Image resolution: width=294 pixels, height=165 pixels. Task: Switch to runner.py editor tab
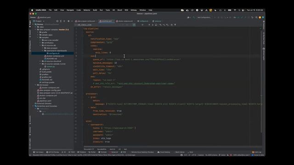click(x=158, y=21)
